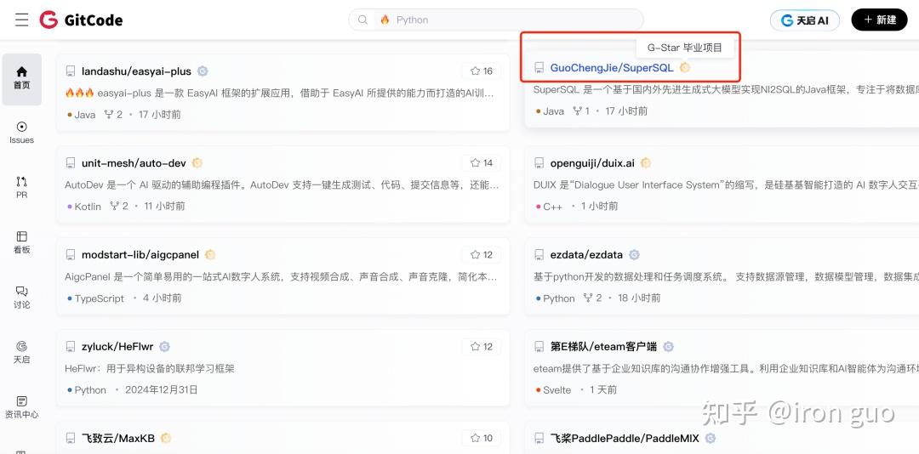Click Svelte label in eteam客户端 card
This screenshot has height=454, width=919.
point(557,390)
